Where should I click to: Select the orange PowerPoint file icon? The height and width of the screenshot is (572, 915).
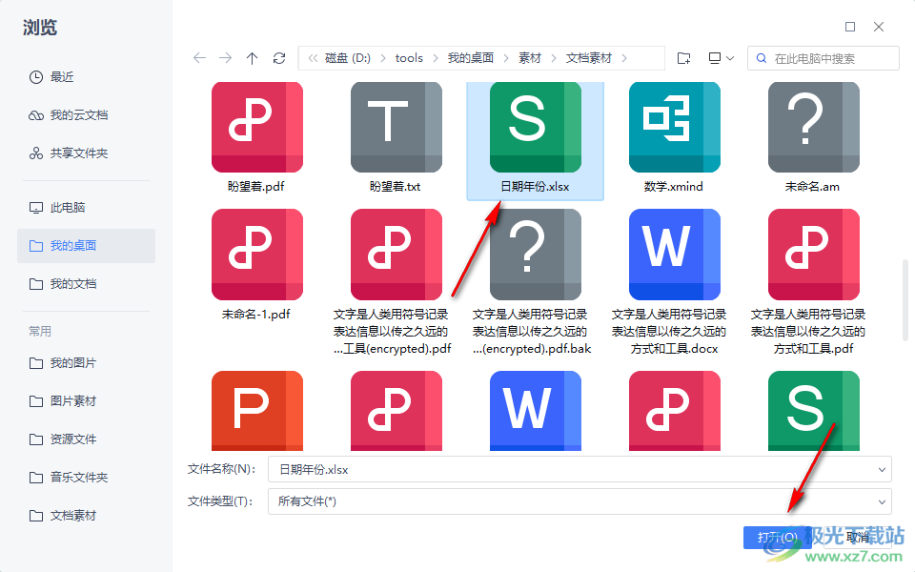[256, 411]
